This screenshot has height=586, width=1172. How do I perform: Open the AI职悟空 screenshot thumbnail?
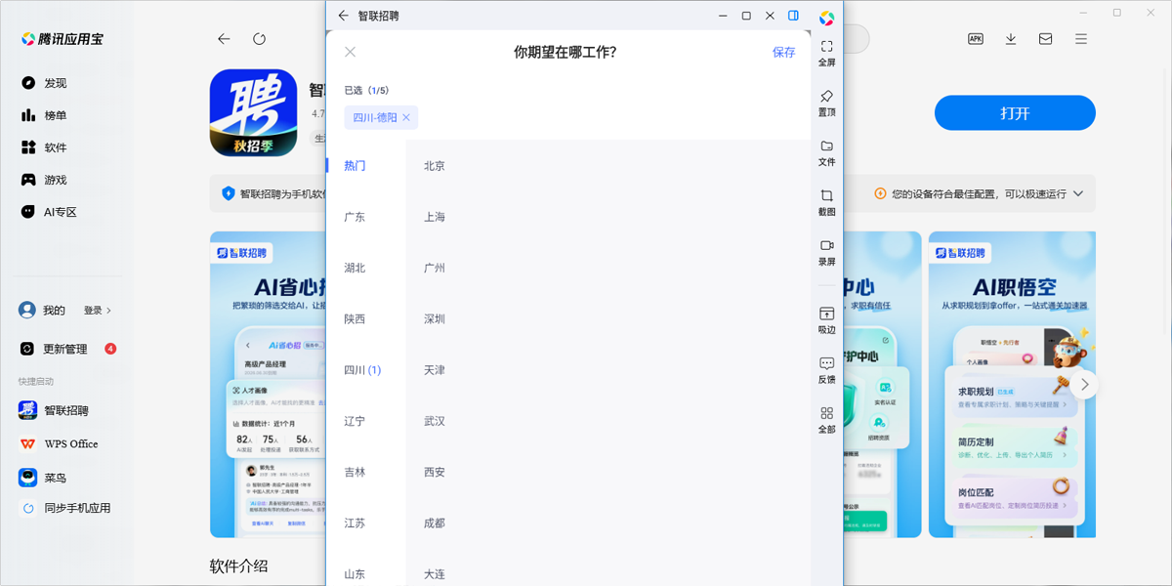pos(1012,385)
